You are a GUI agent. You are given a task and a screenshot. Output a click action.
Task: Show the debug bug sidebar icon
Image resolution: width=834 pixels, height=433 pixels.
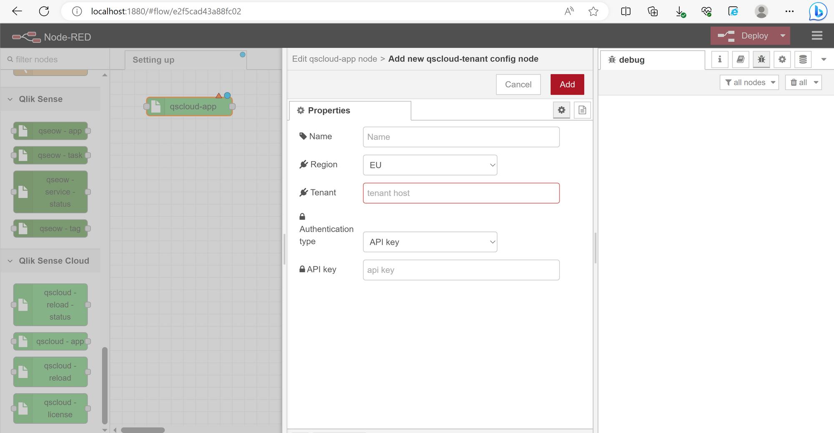(x=761, y=60)
